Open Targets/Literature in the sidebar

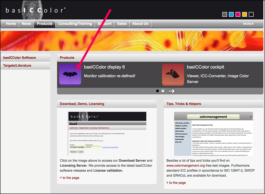(25, 66)
